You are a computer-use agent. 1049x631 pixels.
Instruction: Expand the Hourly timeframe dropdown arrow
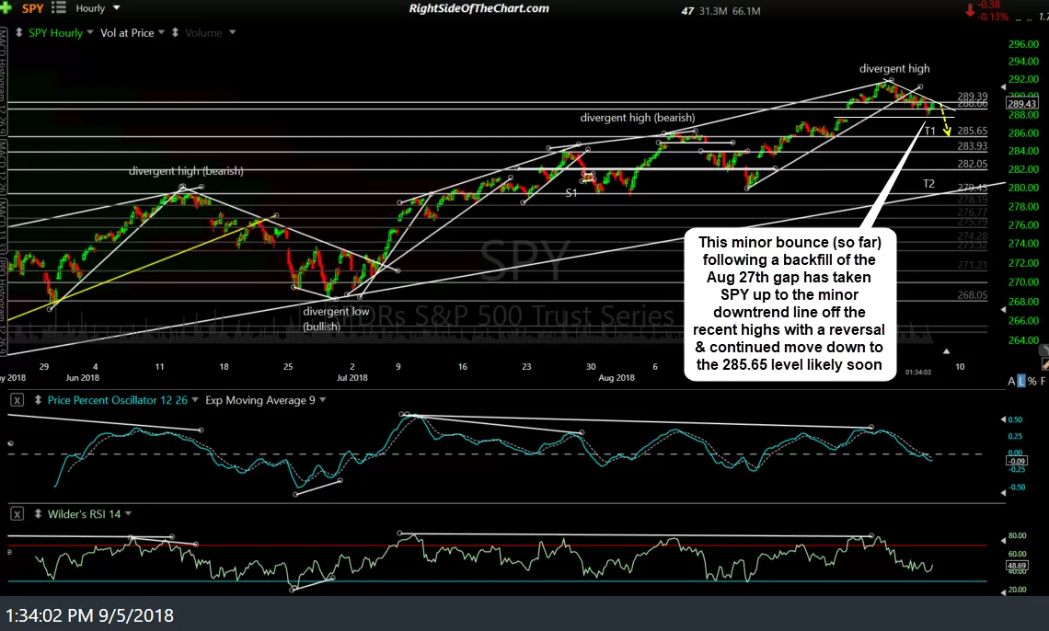pyautogui.click(x=117, y=8)
